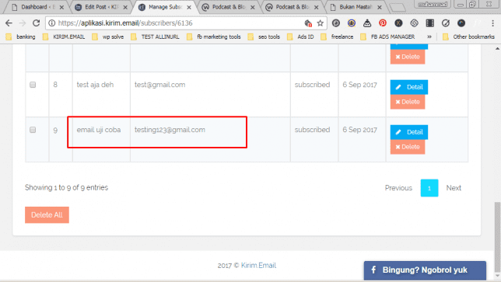Open the banking bookmarks folder

coord(21,37)
